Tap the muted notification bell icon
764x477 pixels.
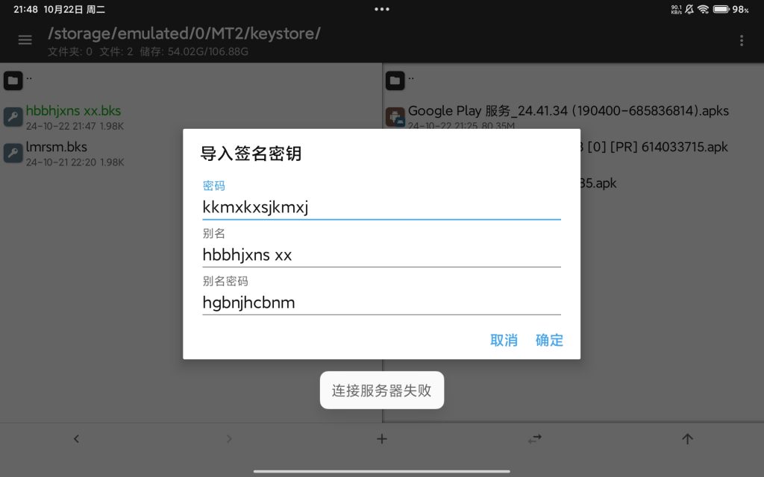[689, 9]
